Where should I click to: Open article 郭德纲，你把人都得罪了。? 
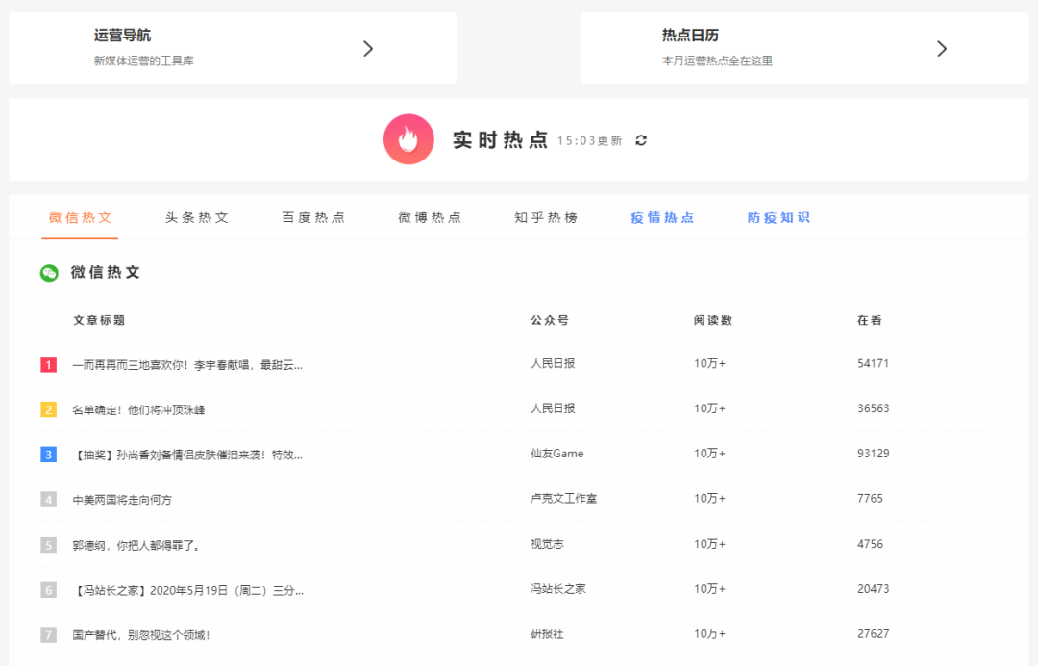[x=136, y=546]
